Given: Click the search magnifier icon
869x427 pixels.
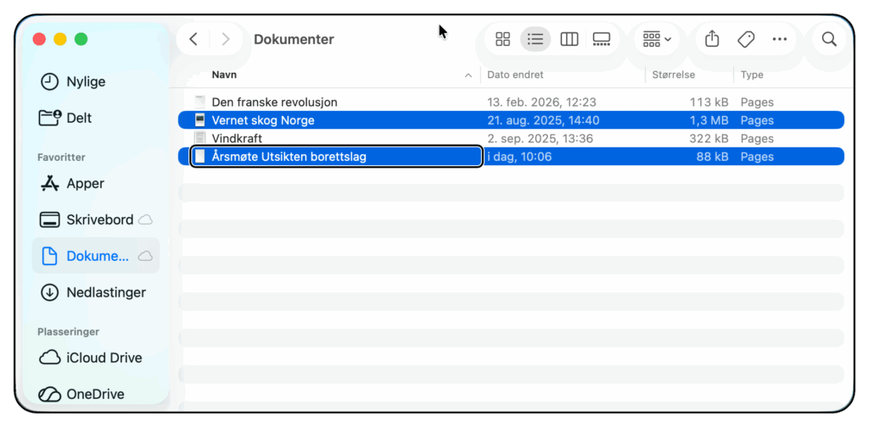Looking at the screenshot, I should pos(829,39).
